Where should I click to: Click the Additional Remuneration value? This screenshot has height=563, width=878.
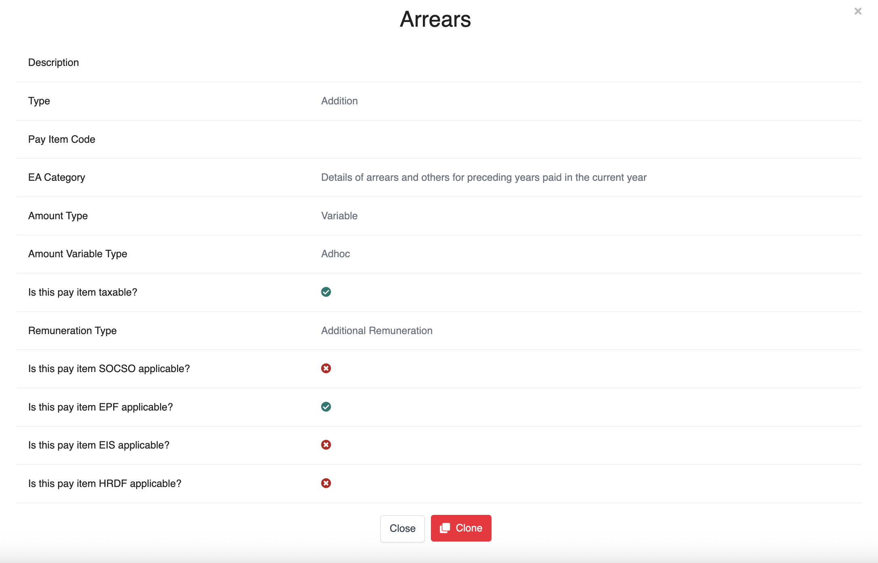click(x=376, y=330)
